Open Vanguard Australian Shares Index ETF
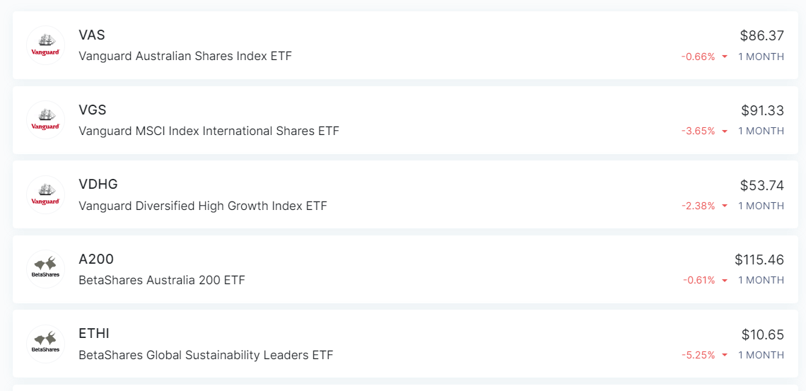Screen dimensions: 806x391 (185, 56)
